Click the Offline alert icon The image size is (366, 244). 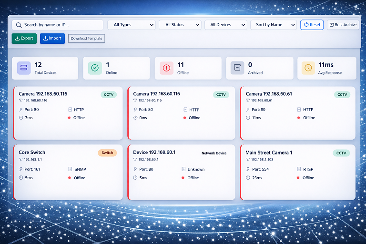166,68
